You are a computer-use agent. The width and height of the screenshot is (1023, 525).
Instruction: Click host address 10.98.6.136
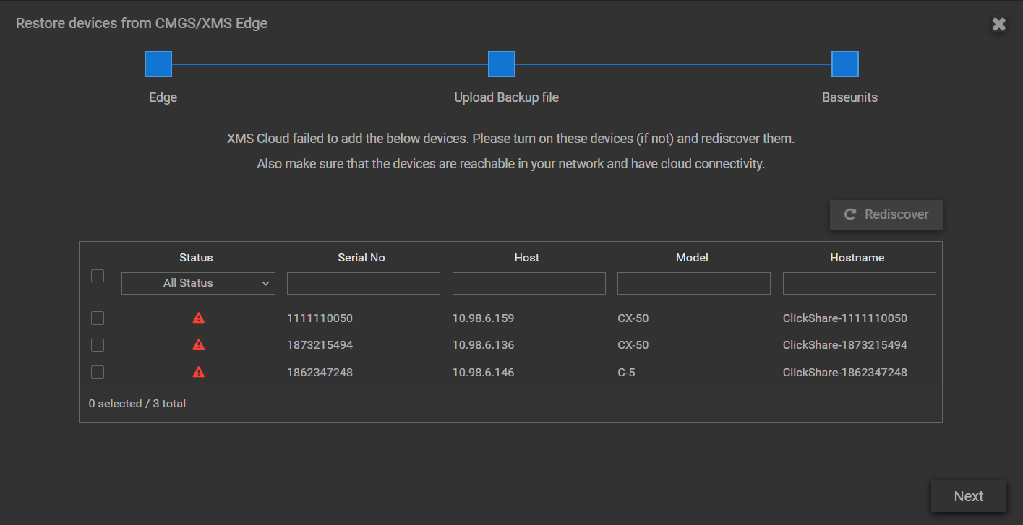tap(483, 345)
